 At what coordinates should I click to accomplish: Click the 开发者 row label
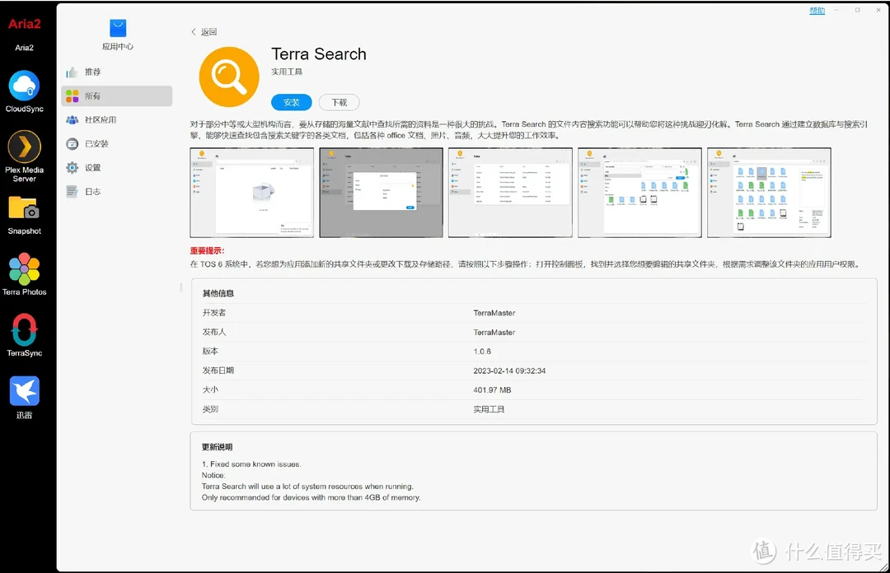(214, 313)
